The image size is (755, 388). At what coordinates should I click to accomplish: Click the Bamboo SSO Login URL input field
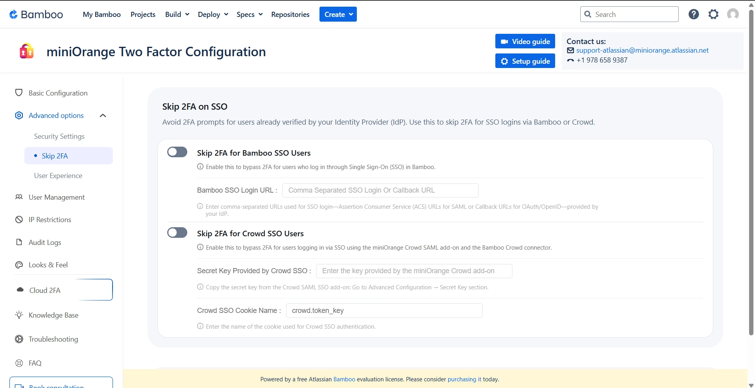pyautogui.click(x=380, y=190)
